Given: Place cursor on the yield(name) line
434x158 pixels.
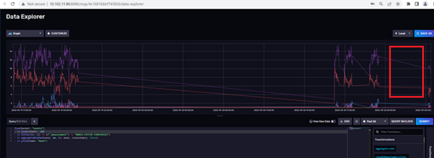Looking at the screenshot, I should pyautogui.click(x=32, y=141).
